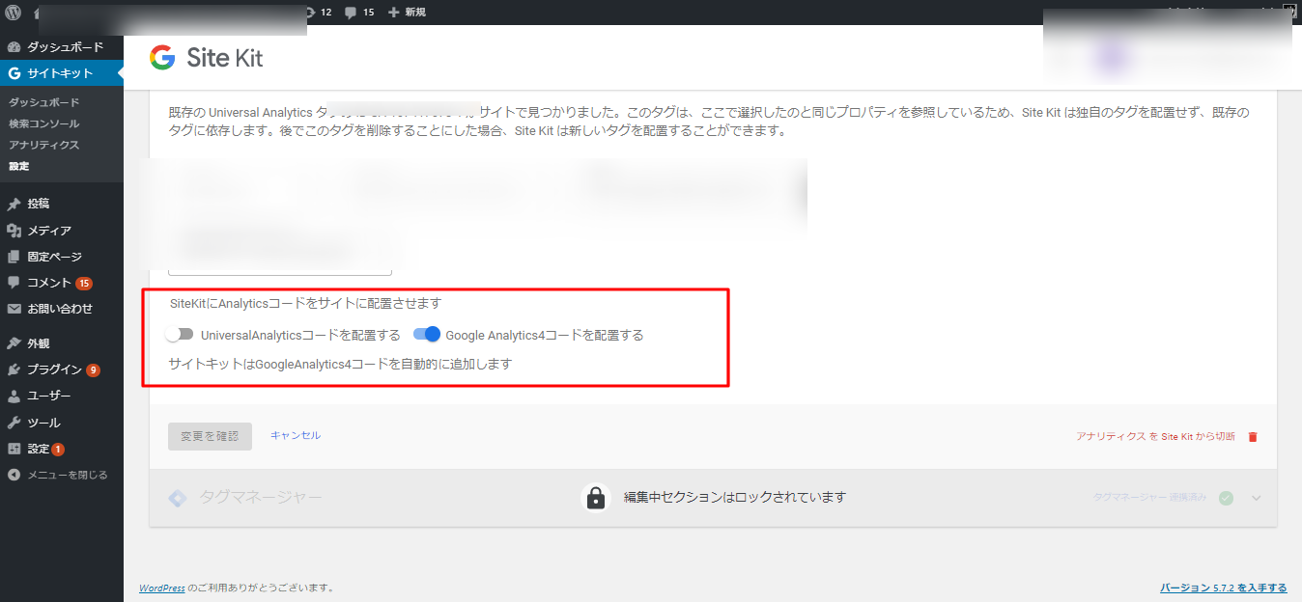1302x602 pixels.
Task: Click the WordPress footer link
Action: pyautogui.click(x=162, y=588)
